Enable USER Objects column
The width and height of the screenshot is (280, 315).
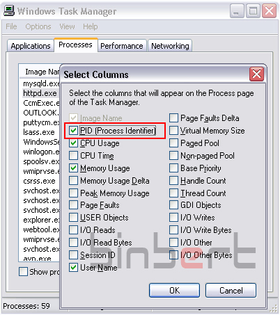[x=73, y=218]
